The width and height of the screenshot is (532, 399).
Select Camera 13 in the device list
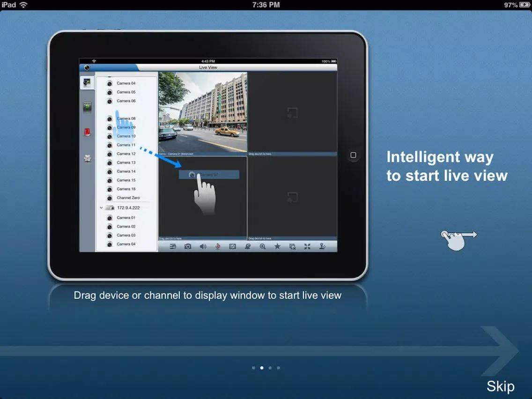pos(126,163)
